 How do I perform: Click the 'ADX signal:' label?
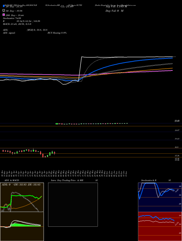point(9,33)
